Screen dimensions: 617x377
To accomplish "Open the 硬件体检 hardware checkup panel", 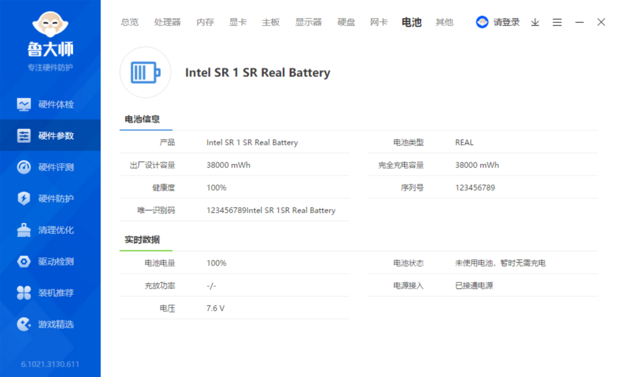I will (50, 104).
